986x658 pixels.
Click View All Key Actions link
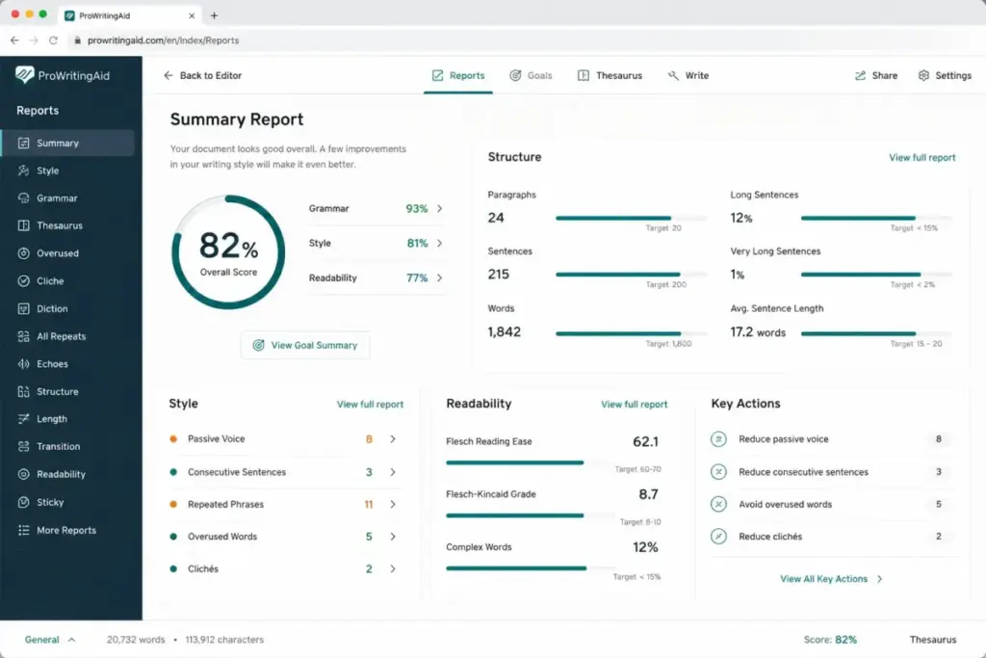pos(831,579)
